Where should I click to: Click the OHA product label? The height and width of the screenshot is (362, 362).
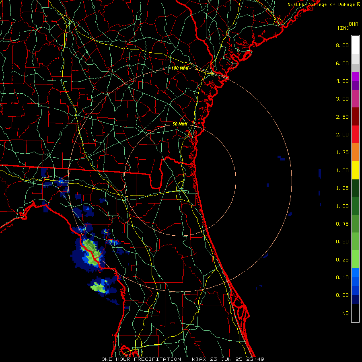tap(353, 24)
